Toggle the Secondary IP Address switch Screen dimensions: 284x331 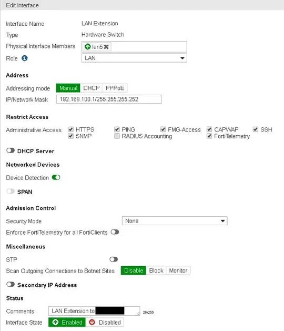coord(11,284)
